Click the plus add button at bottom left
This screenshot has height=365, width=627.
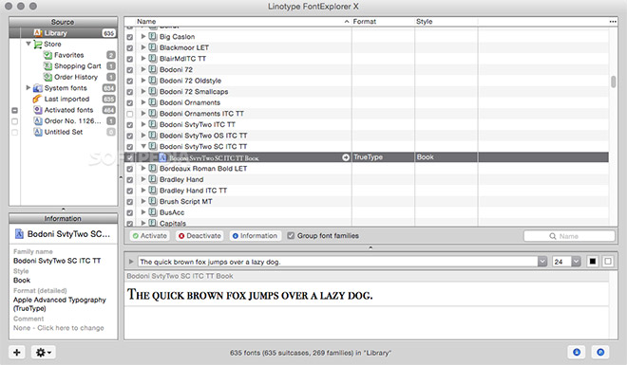(x=17, y=353)
